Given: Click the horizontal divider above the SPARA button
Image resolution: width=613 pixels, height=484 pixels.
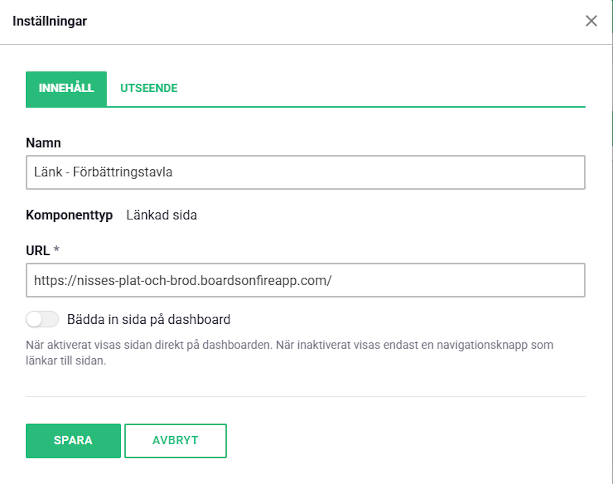Looking at the screenshot, I should [x=305, y=397].
